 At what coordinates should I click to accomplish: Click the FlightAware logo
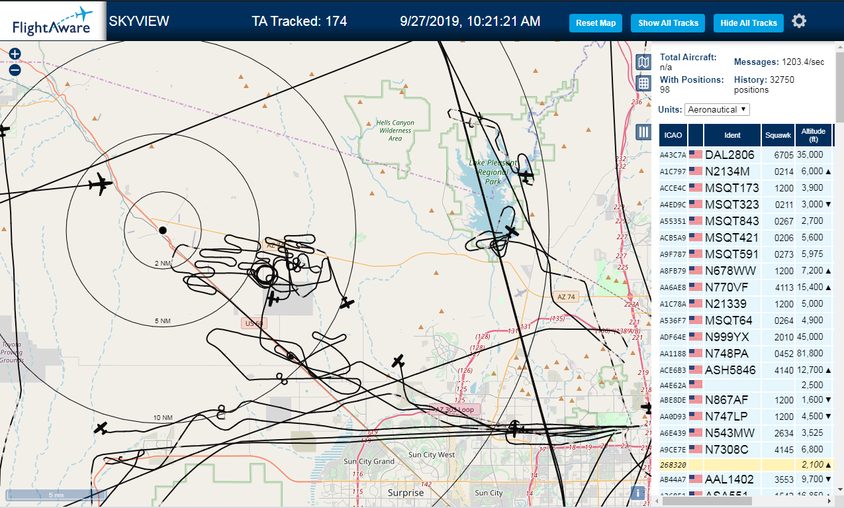point(52,21)
